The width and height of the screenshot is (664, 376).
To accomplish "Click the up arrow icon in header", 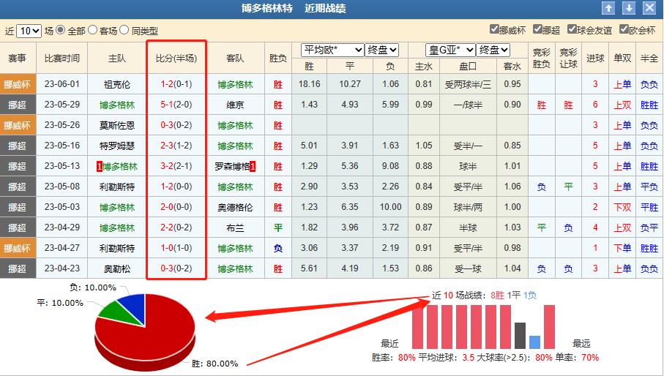I will coord(608,7).
